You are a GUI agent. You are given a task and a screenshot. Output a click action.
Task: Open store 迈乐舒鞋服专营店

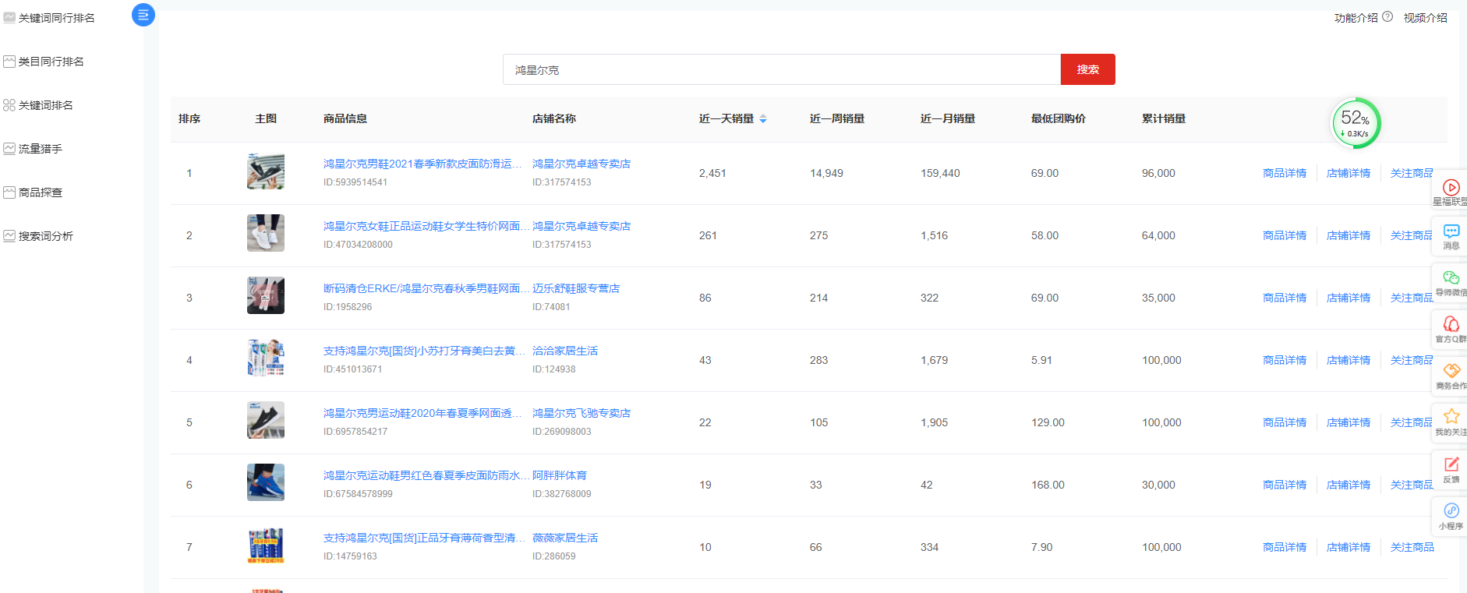[576, 288]
